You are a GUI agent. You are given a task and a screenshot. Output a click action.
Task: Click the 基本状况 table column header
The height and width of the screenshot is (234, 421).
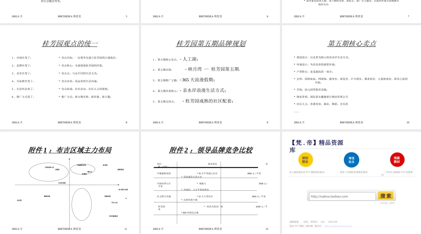point(212,164)
